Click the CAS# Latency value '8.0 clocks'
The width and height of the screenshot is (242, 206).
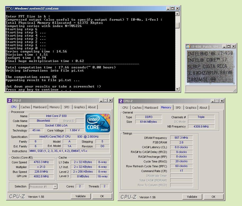pyautogui.click(x=182, y=147)
